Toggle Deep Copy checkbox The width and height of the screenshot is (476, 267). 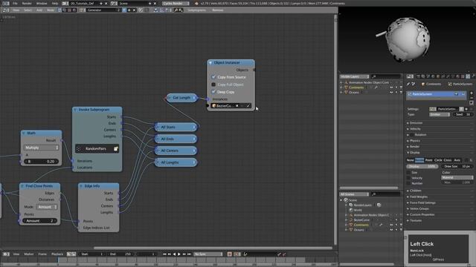pos(213,92)
